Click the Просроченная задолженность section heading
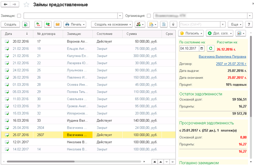Screen dimensions: 254x166 coord(207,123)
